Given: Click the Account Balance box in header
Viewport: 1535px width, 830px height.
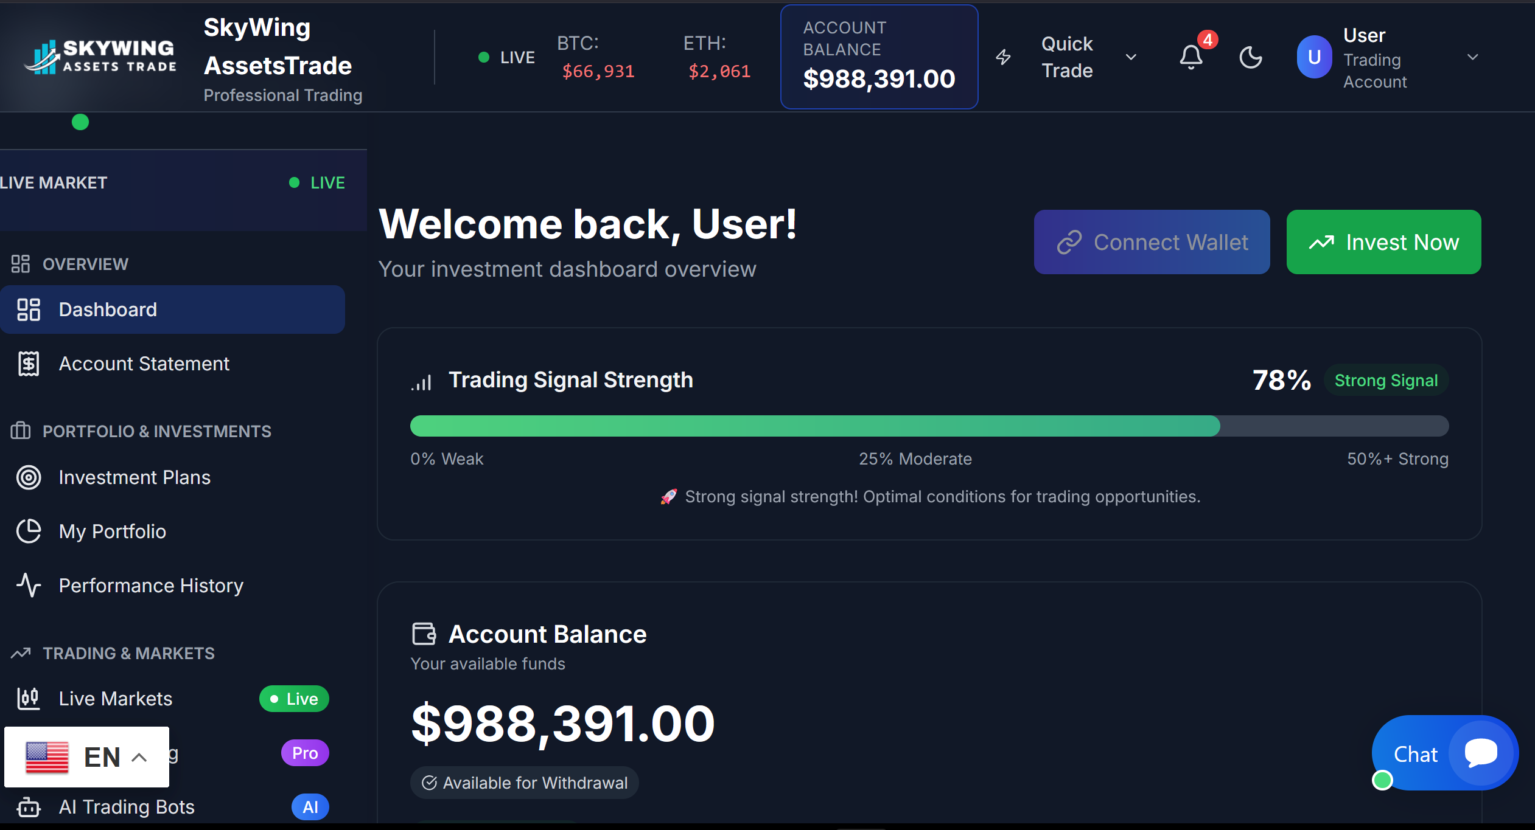Looking at the screenshot, I should 879,57.
